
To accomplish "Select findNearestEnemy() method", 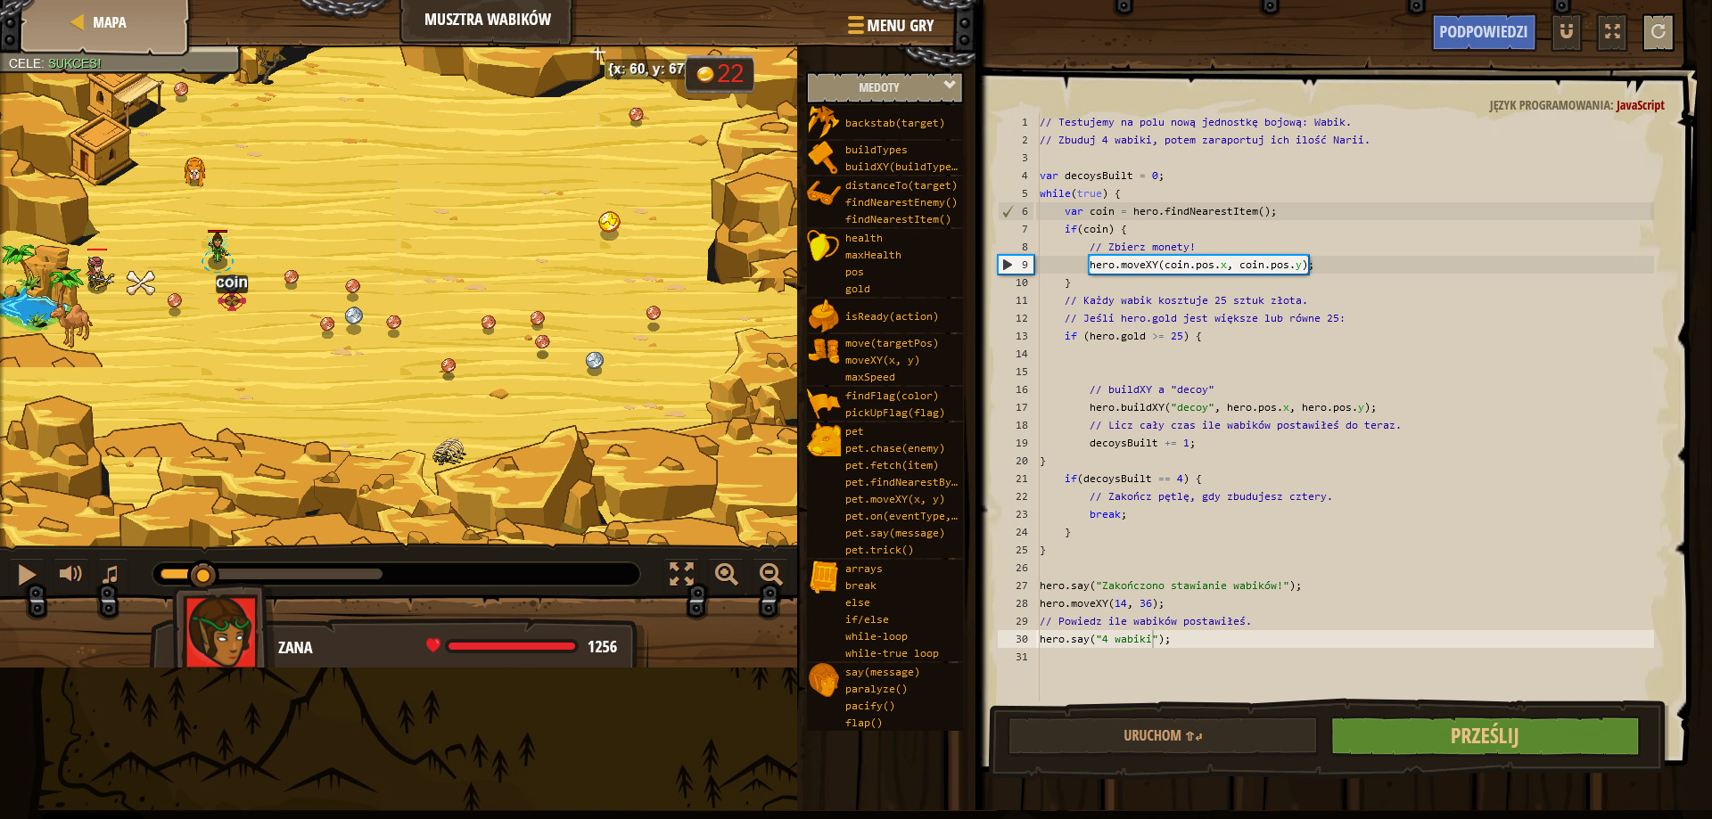I will pyautogui.click(x=901, y=202).
